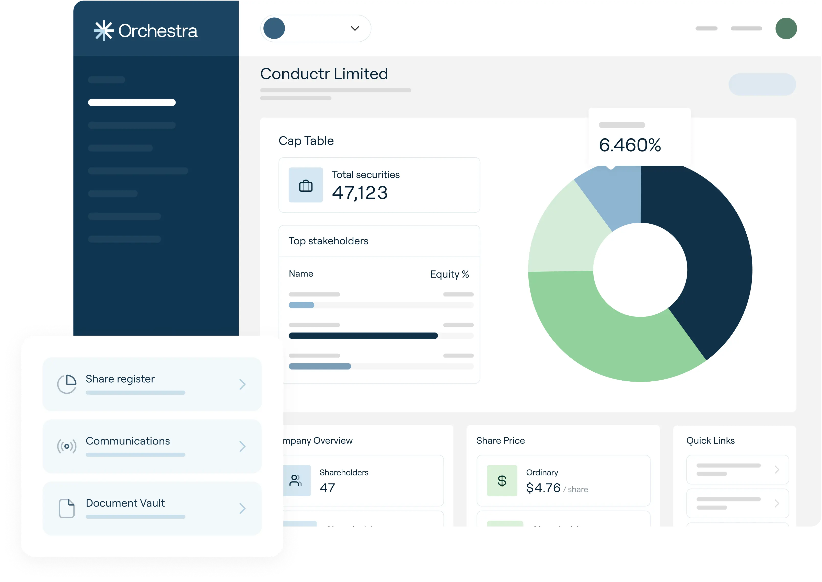The image size is (822, 582).
Task: Select the highlighted white sidebar menu item
Action: pyautogui.click(x=132, y=102)
